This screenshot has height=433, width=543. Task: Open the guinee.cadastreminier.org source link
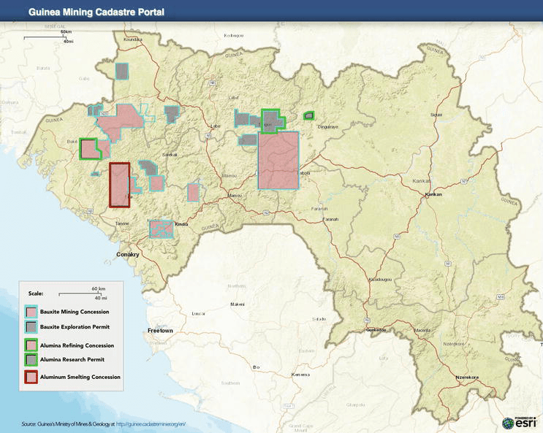[x=151, y=424]
